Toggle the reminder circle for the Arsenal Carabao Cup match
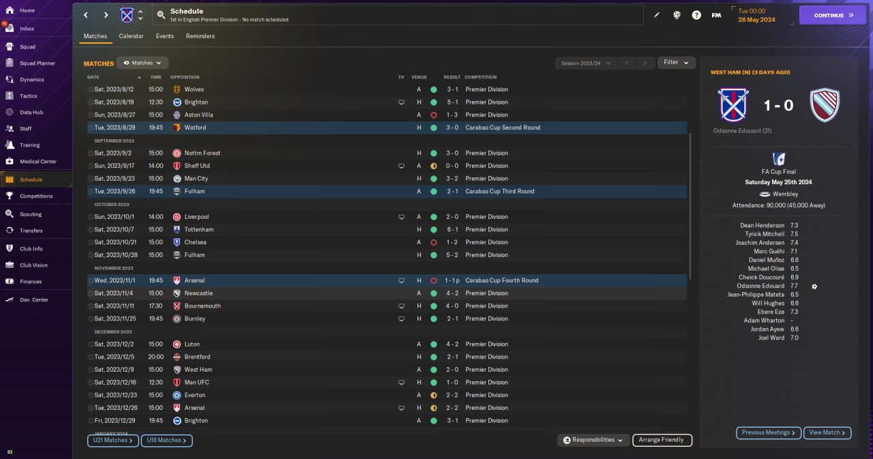 coord(91,280)
